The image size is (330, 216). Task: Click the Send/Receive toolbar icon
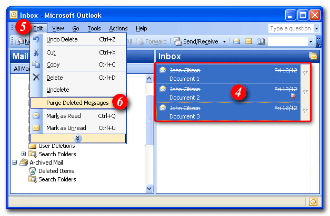[x=178, y=41]
